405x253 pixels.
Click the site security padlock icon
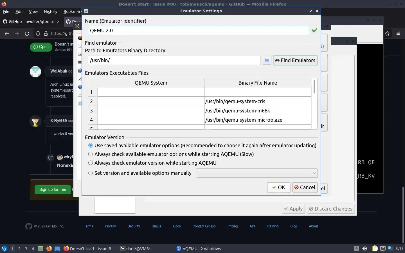click(46, 33)
